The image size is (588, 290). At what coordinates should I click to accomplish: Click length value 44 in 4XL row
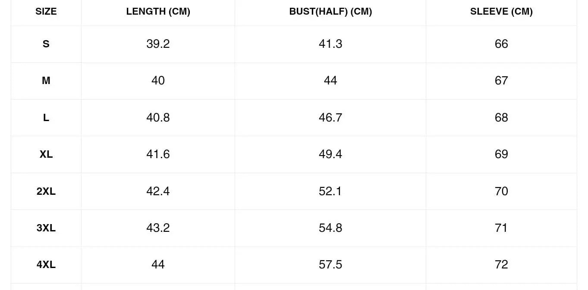click(x=158, y=265)
